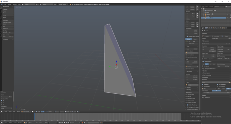
Task: Click the auto keyframe record button
Action: [82, 123]
